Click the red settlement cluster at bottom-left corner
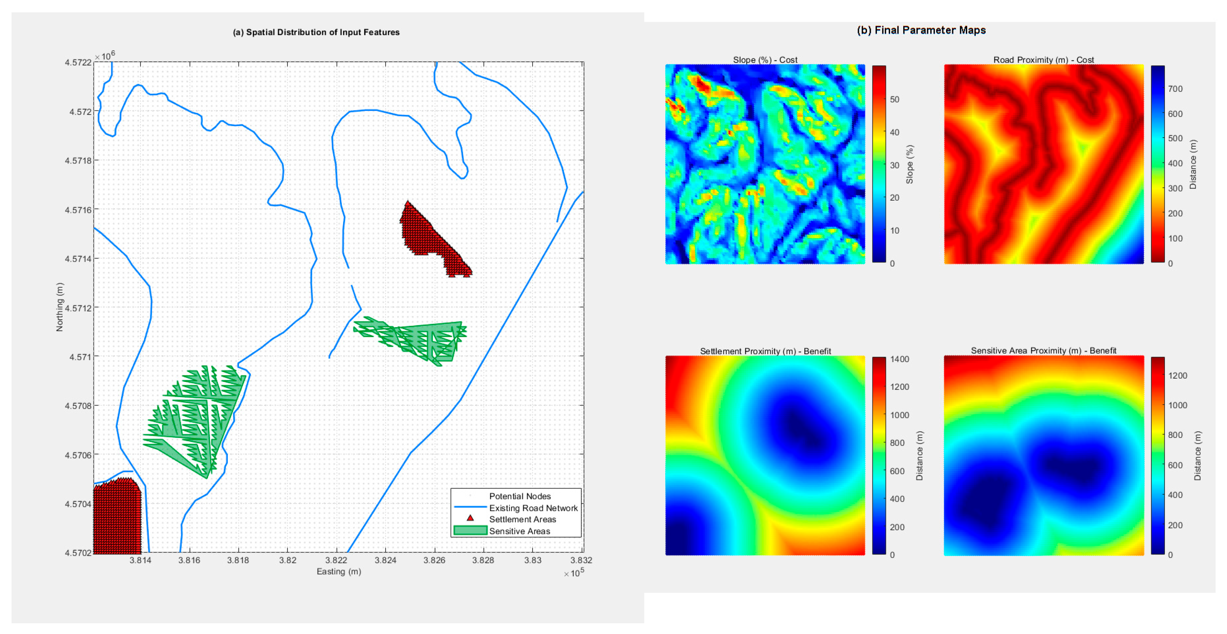Viewport: 1227px width, 634px height. coord(117,517)
